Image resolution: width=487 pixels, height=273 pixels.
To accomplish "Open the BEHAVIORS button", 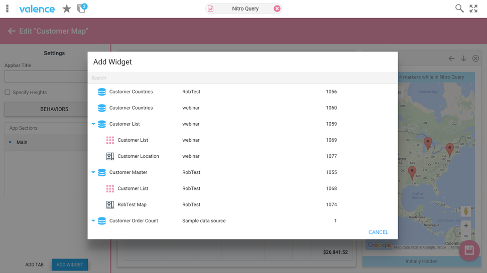I will click(46, 109).
